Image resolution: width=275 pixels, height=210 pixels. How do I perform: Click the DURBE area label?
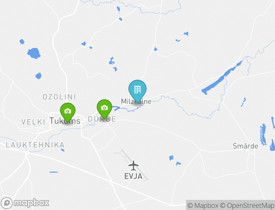pyautogui.click(x=102, y=119)
